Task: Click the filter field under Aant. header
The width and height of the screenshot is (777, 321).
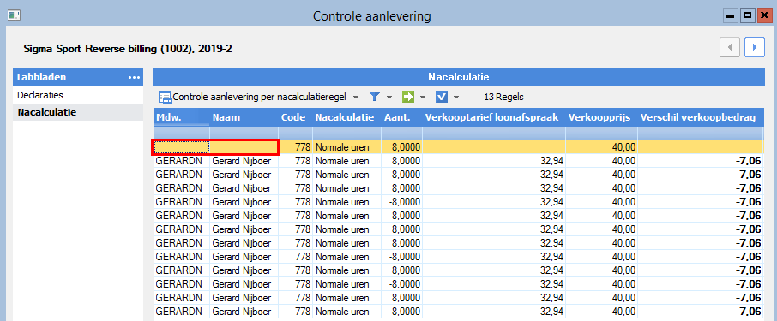Action: point(402,133)
